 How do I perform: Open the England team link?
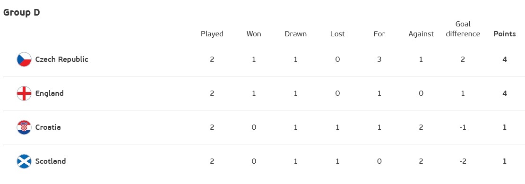pos(49,93)
